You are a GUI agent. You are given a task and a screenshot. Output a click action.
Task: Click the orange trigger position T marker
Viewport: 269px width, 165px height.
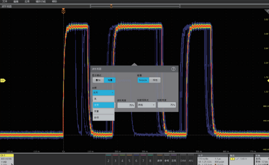63,11
